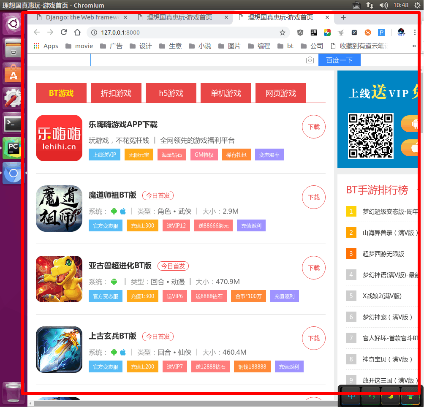Select the 单机游戏 tab
Screen dimensions: 424x407
coord(226,93)
